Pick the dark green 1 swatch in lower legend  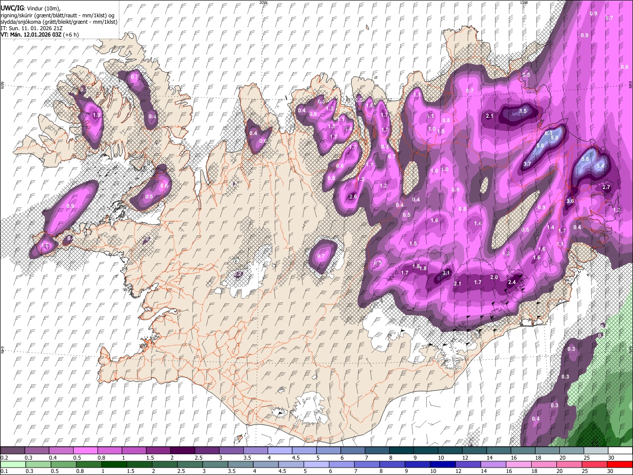pos(114,464)
